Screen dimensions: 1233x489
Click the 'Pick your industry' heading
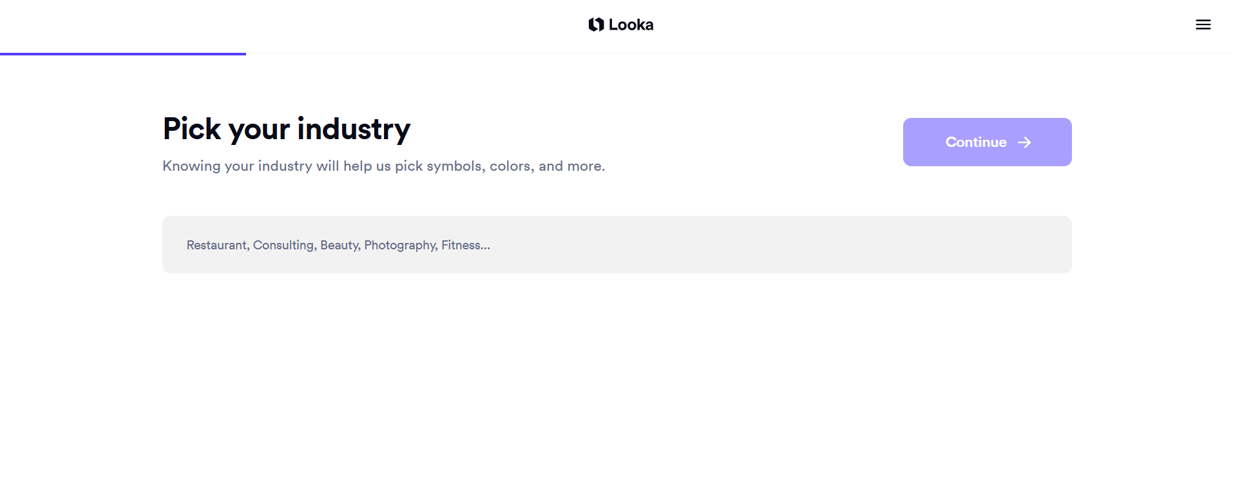[287, 129]
